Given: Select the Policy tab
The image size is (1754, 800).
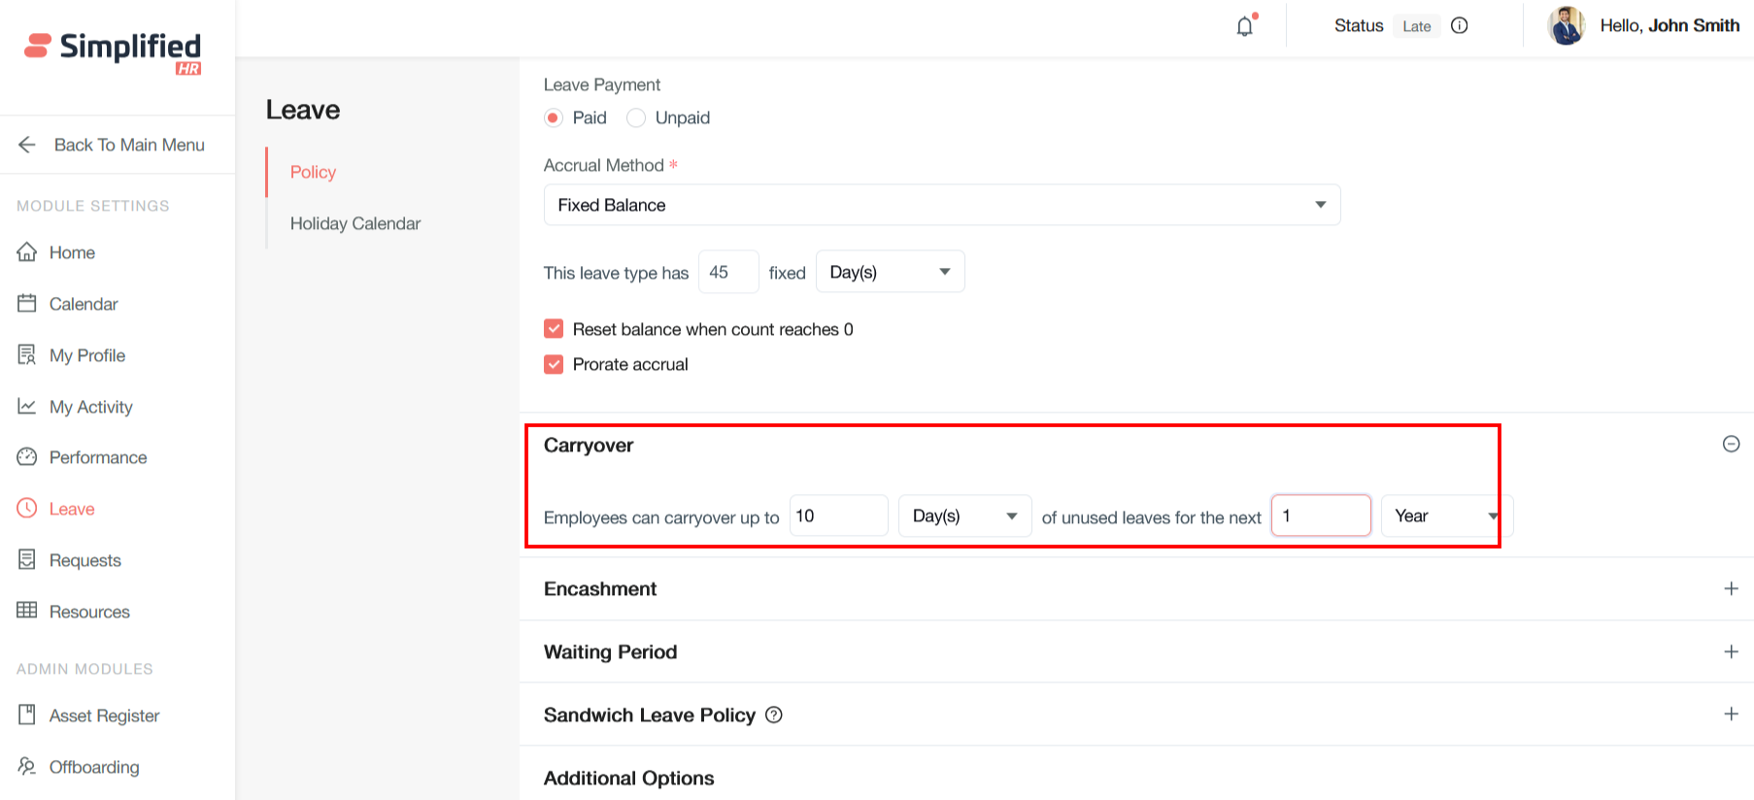Looking at the screenshot, I should pos(313,172).
